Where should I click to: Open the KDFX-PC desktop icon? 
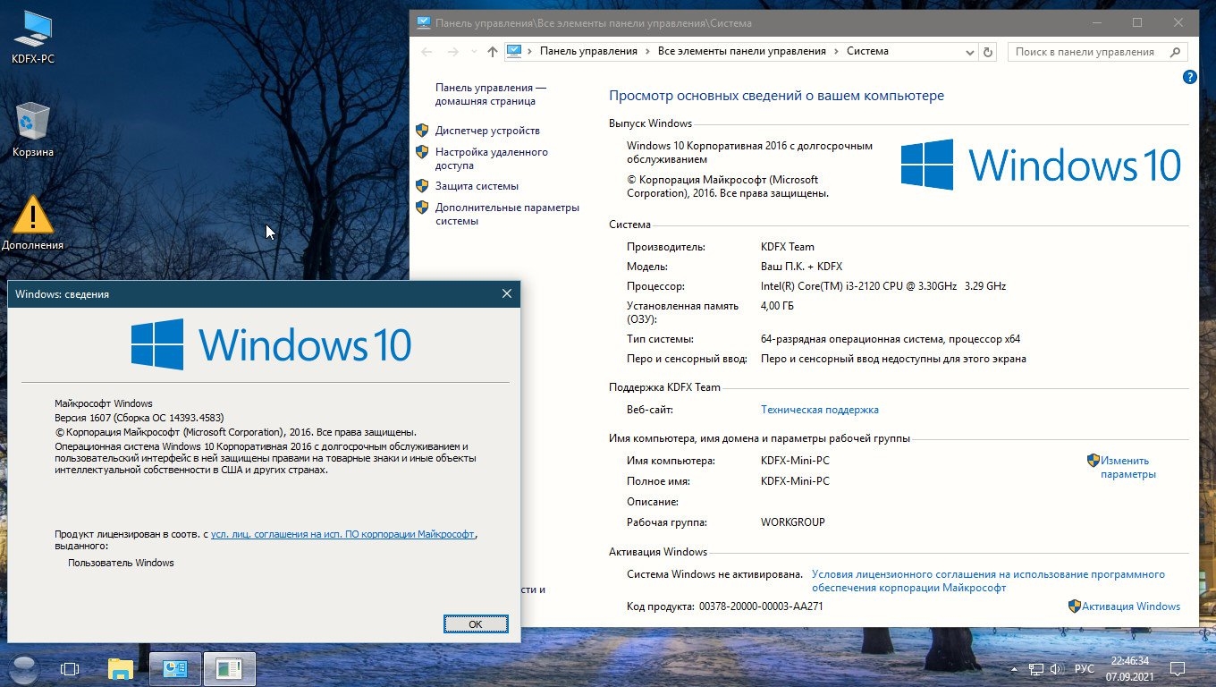click(33, 38)
